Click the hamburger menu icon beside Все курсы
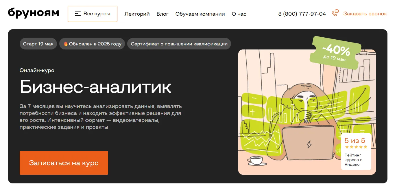397x186 pixels. click(x=77, y=14)
